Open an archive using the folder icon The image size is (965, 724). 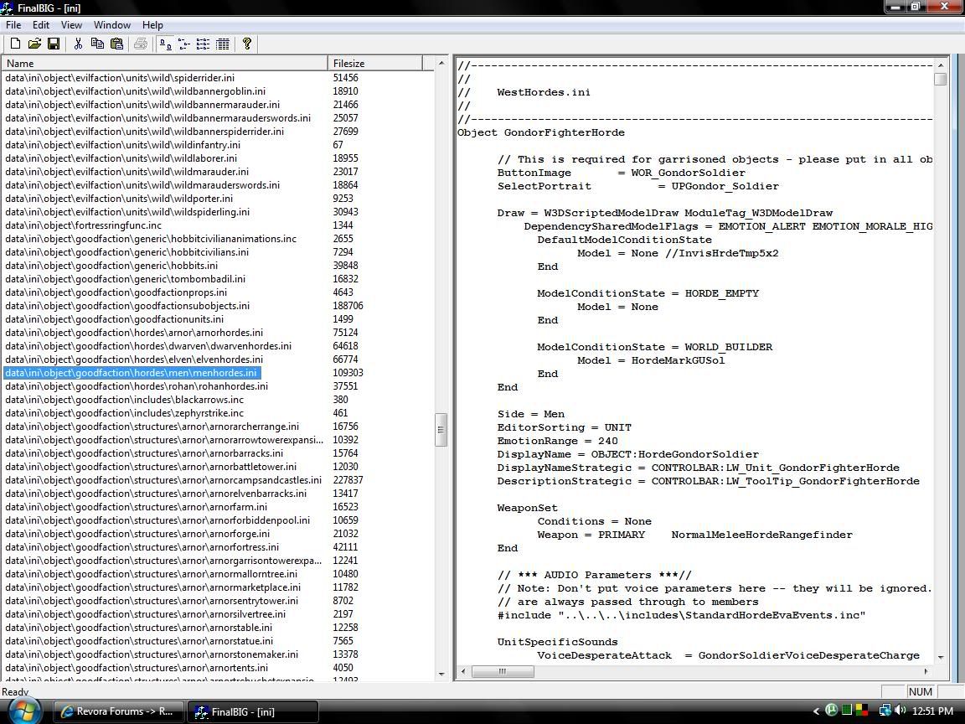tap(34, 44)
